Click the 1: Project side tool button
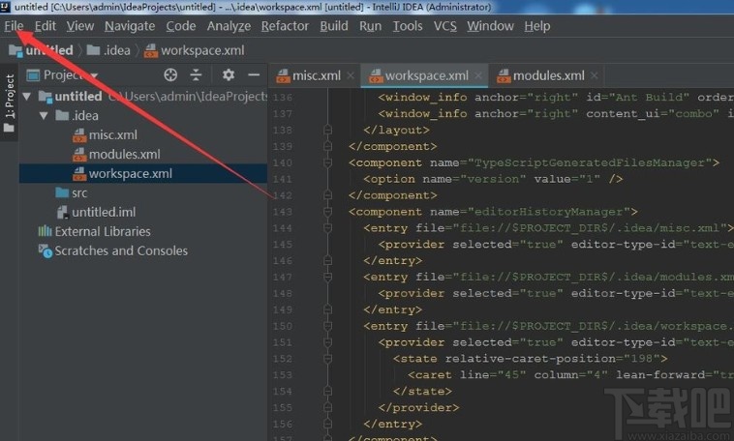 coord(10,103)
